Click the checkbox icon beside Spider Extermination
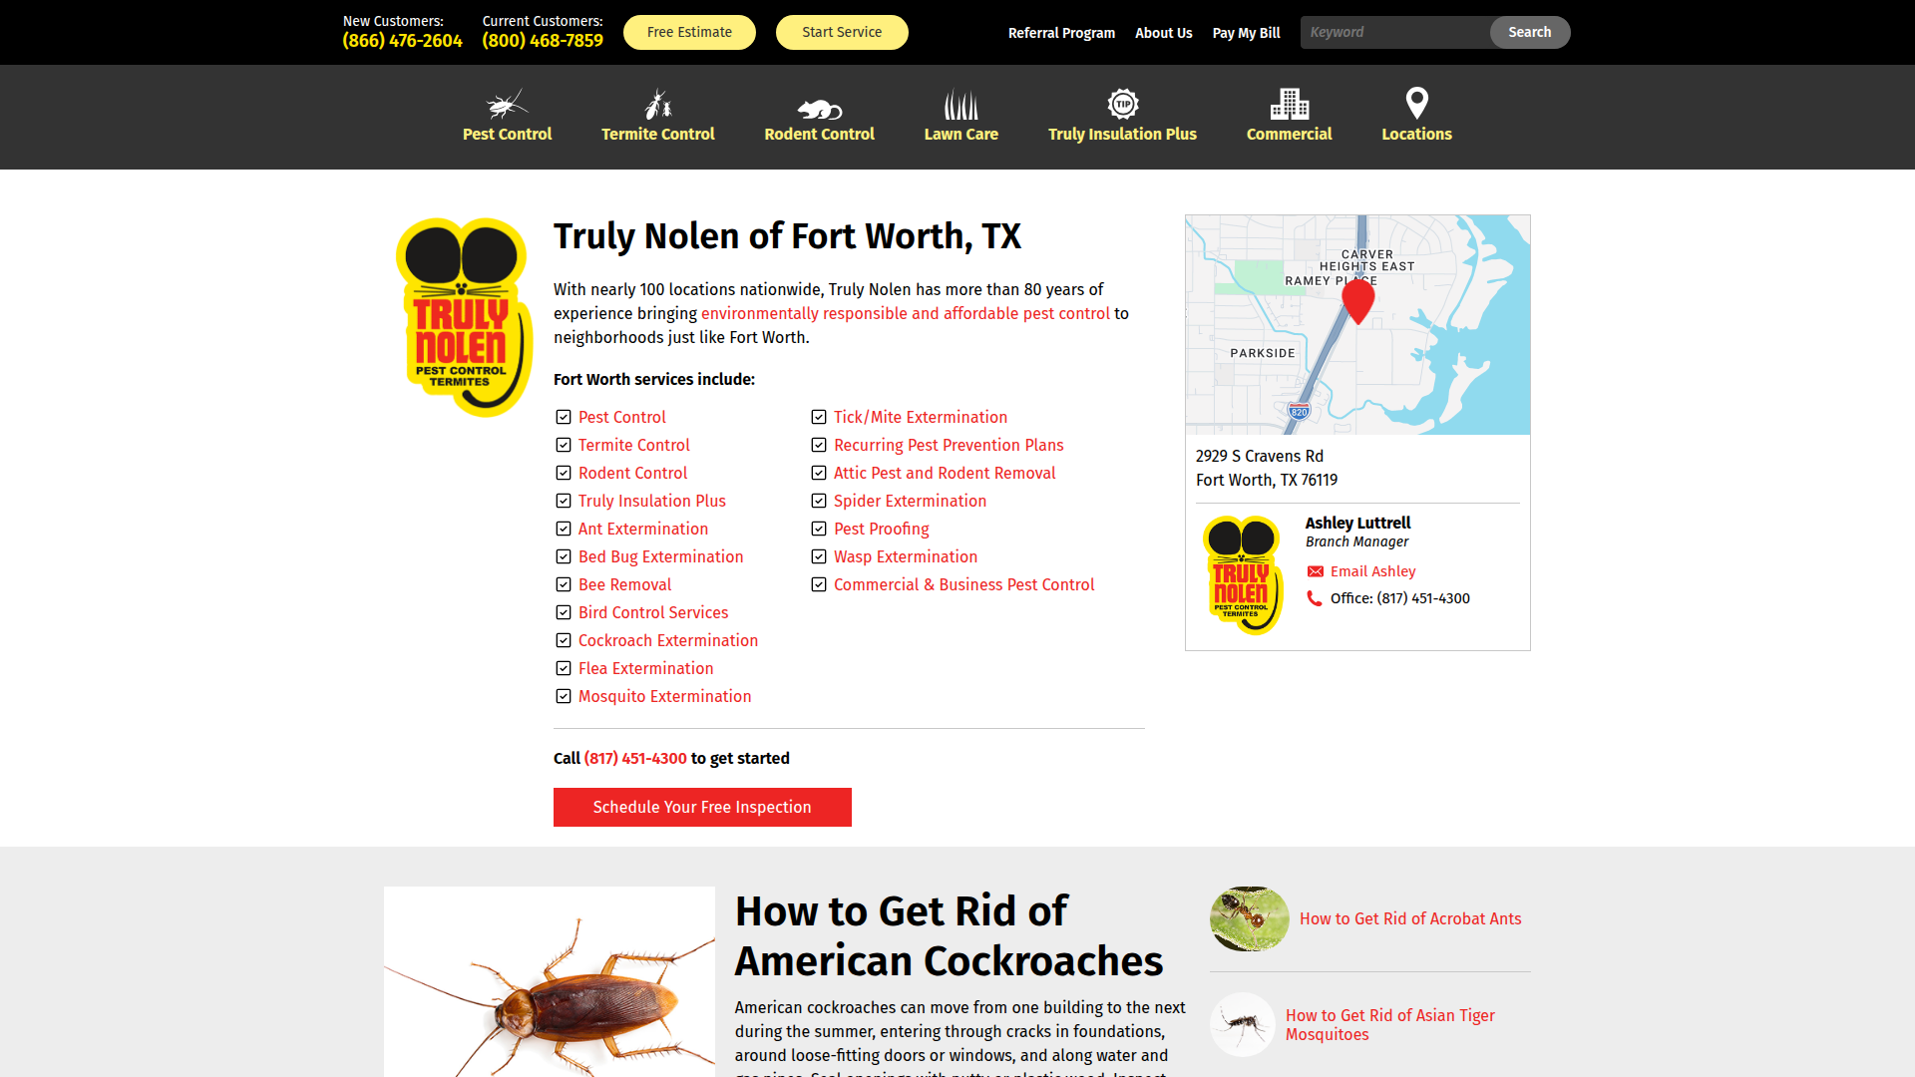This screenshot has height=1077, width=1915. pos(819,501)
